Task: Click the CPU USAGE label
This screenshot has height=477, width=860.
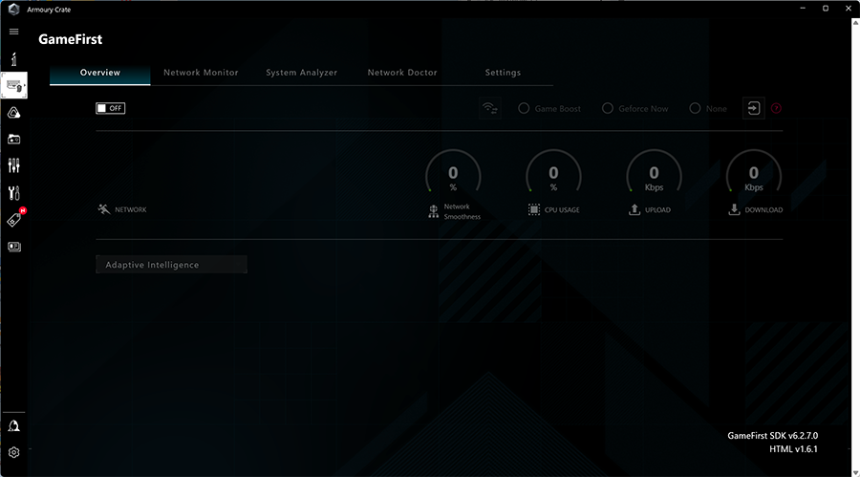Action: pos(562,209)
